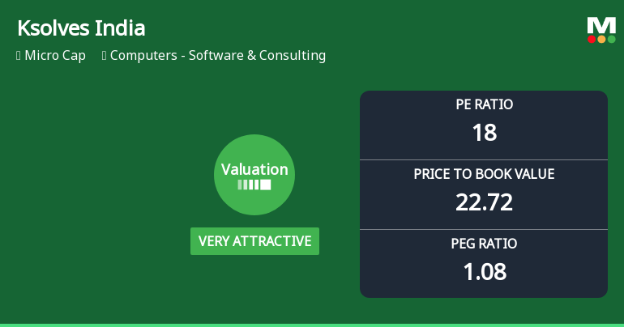Click the PEG ratio value 1.08
This screenshot has width=624, height=327.
click(485, 272)
